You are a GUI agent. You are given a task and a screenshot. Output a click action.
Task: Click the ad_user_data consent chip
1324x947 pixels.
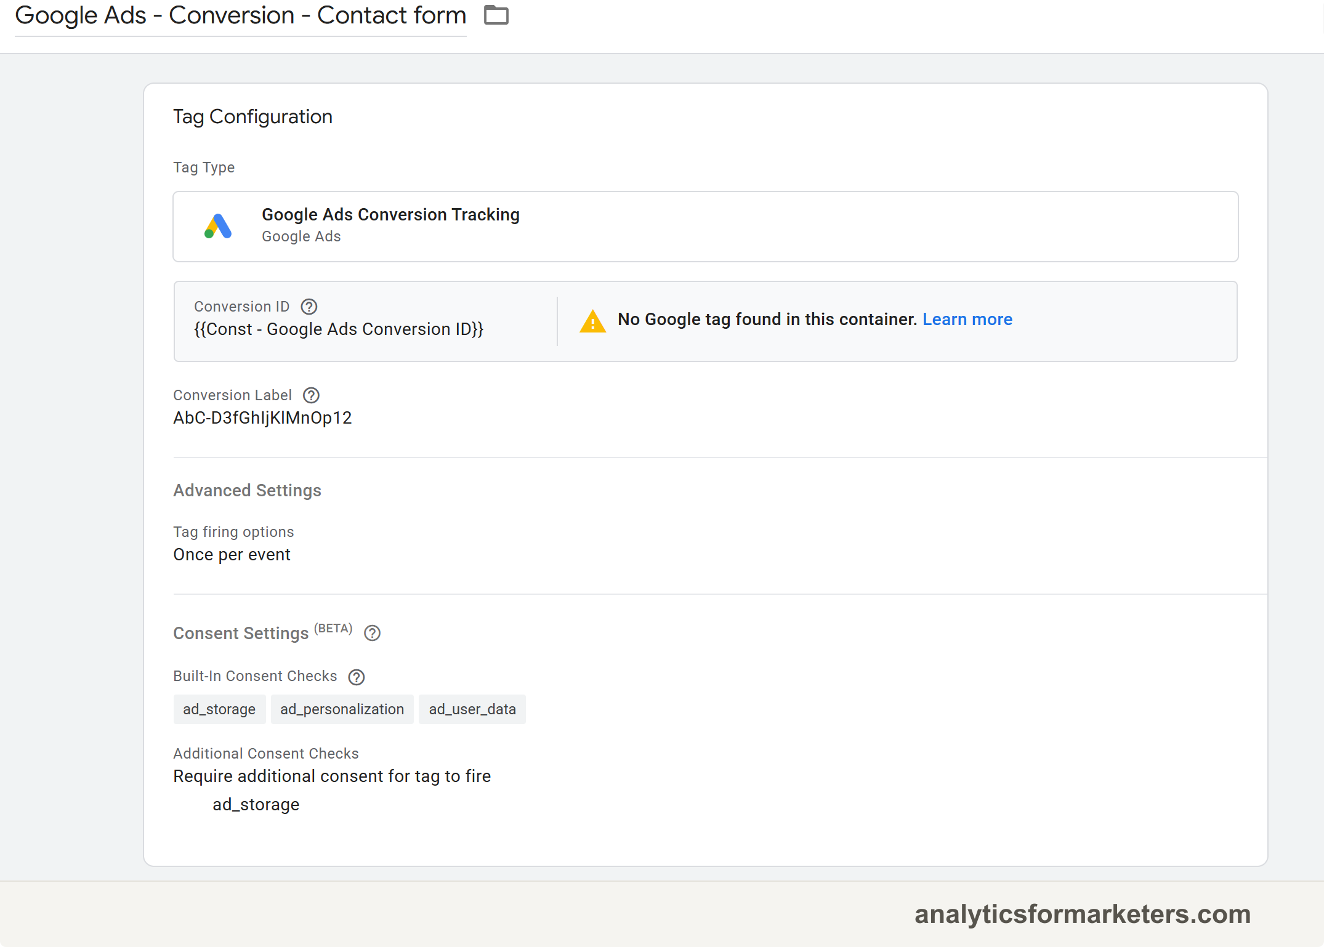pyautogui.click(x=472, y=709)
